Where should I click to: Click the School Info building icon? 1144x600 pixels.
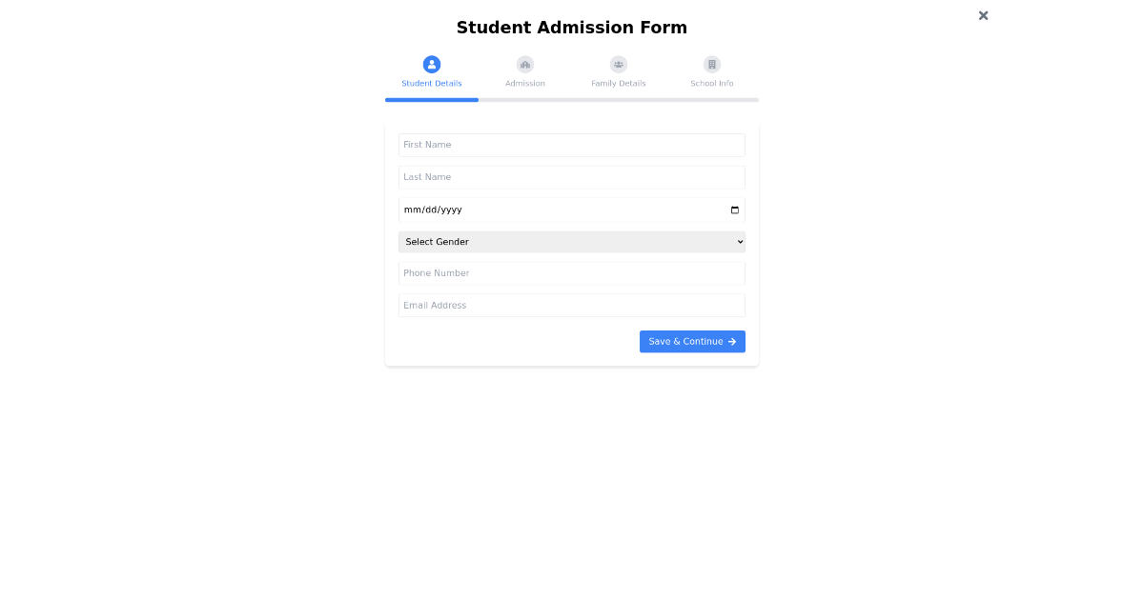(x=712, y=64)
